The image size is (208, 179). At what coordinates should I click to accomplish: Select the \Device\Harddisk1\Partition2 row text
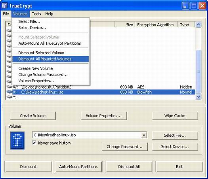(x=46, y=87)
